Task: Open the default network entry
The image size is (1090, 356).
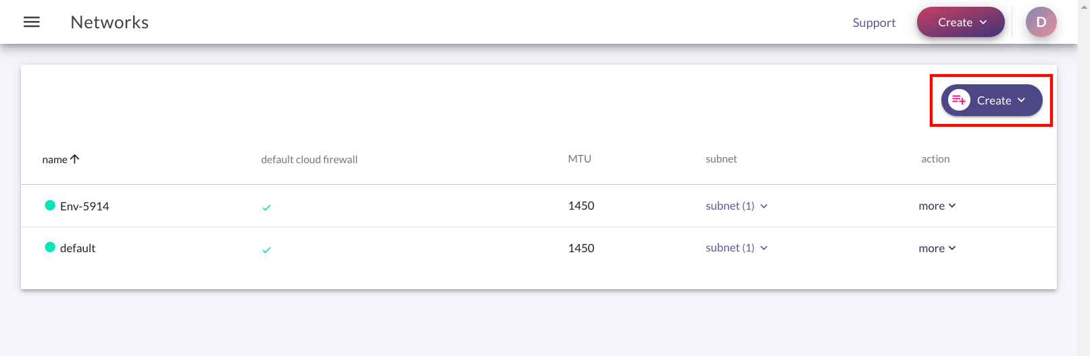Action: 78,248
